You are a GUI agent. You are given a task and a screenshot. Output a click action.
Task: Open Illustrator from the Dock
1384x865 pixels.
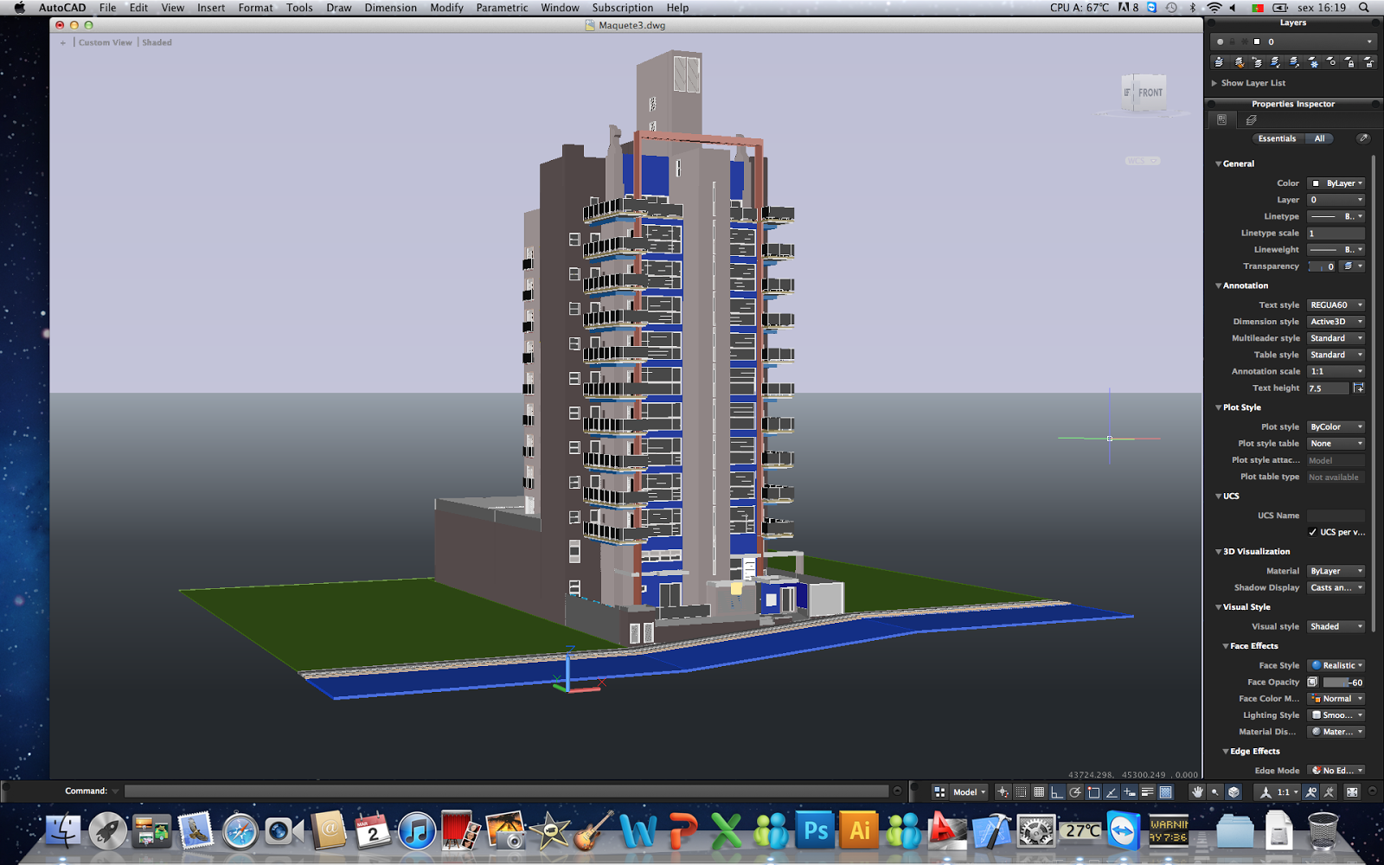coord(859,831)
